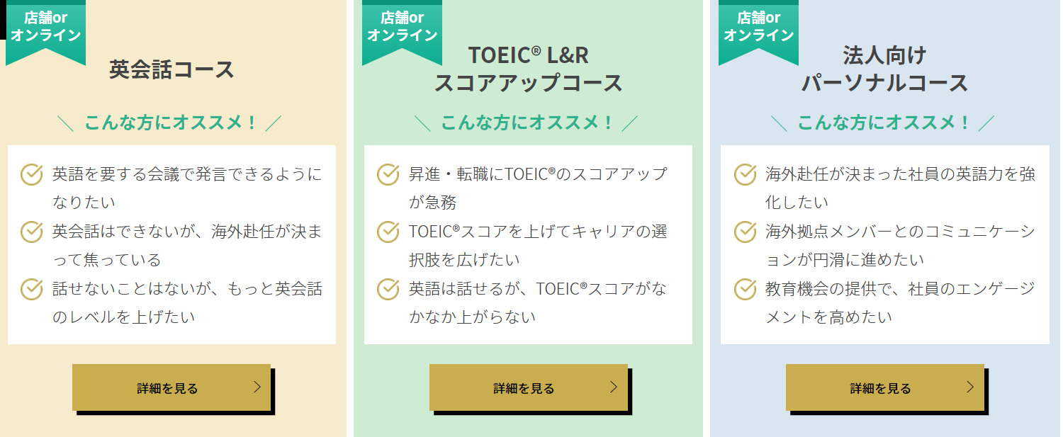1063x437 pixels.
Task: Open 詳細を見る for 英会話コース
Action: pyautogui.click(x=171, y=387)
